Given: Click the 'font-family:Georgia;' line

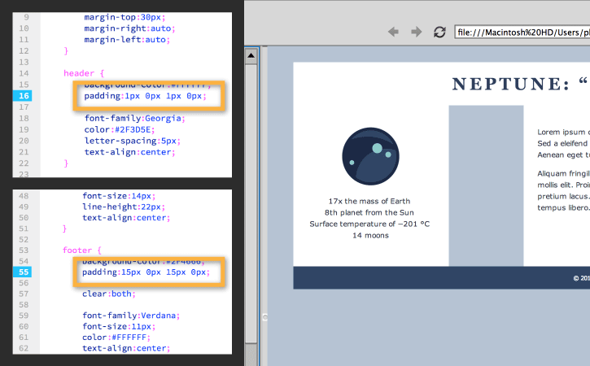Looking at the screenshot, I should pos(135,119).
